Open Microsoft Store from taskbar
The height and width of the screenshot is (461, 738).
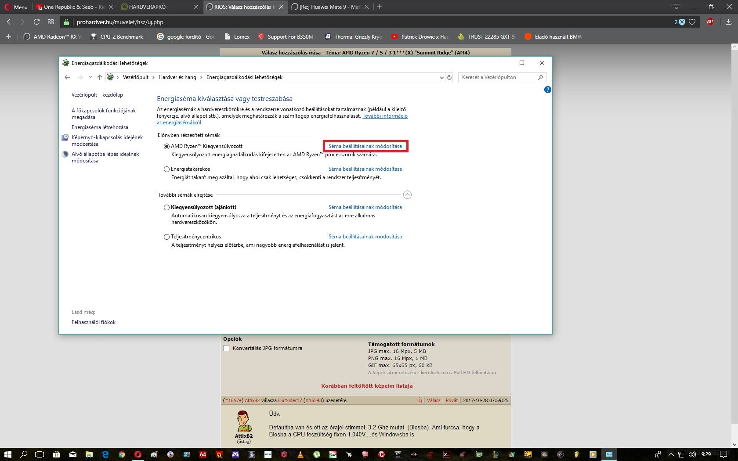[x=56, y=454]
